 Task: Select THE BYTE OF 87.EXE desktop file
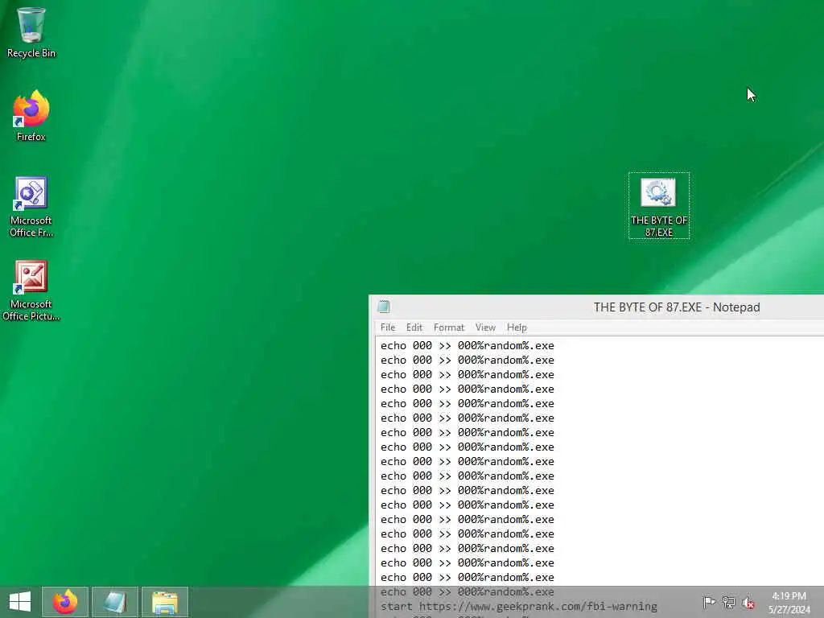(659, 205)
